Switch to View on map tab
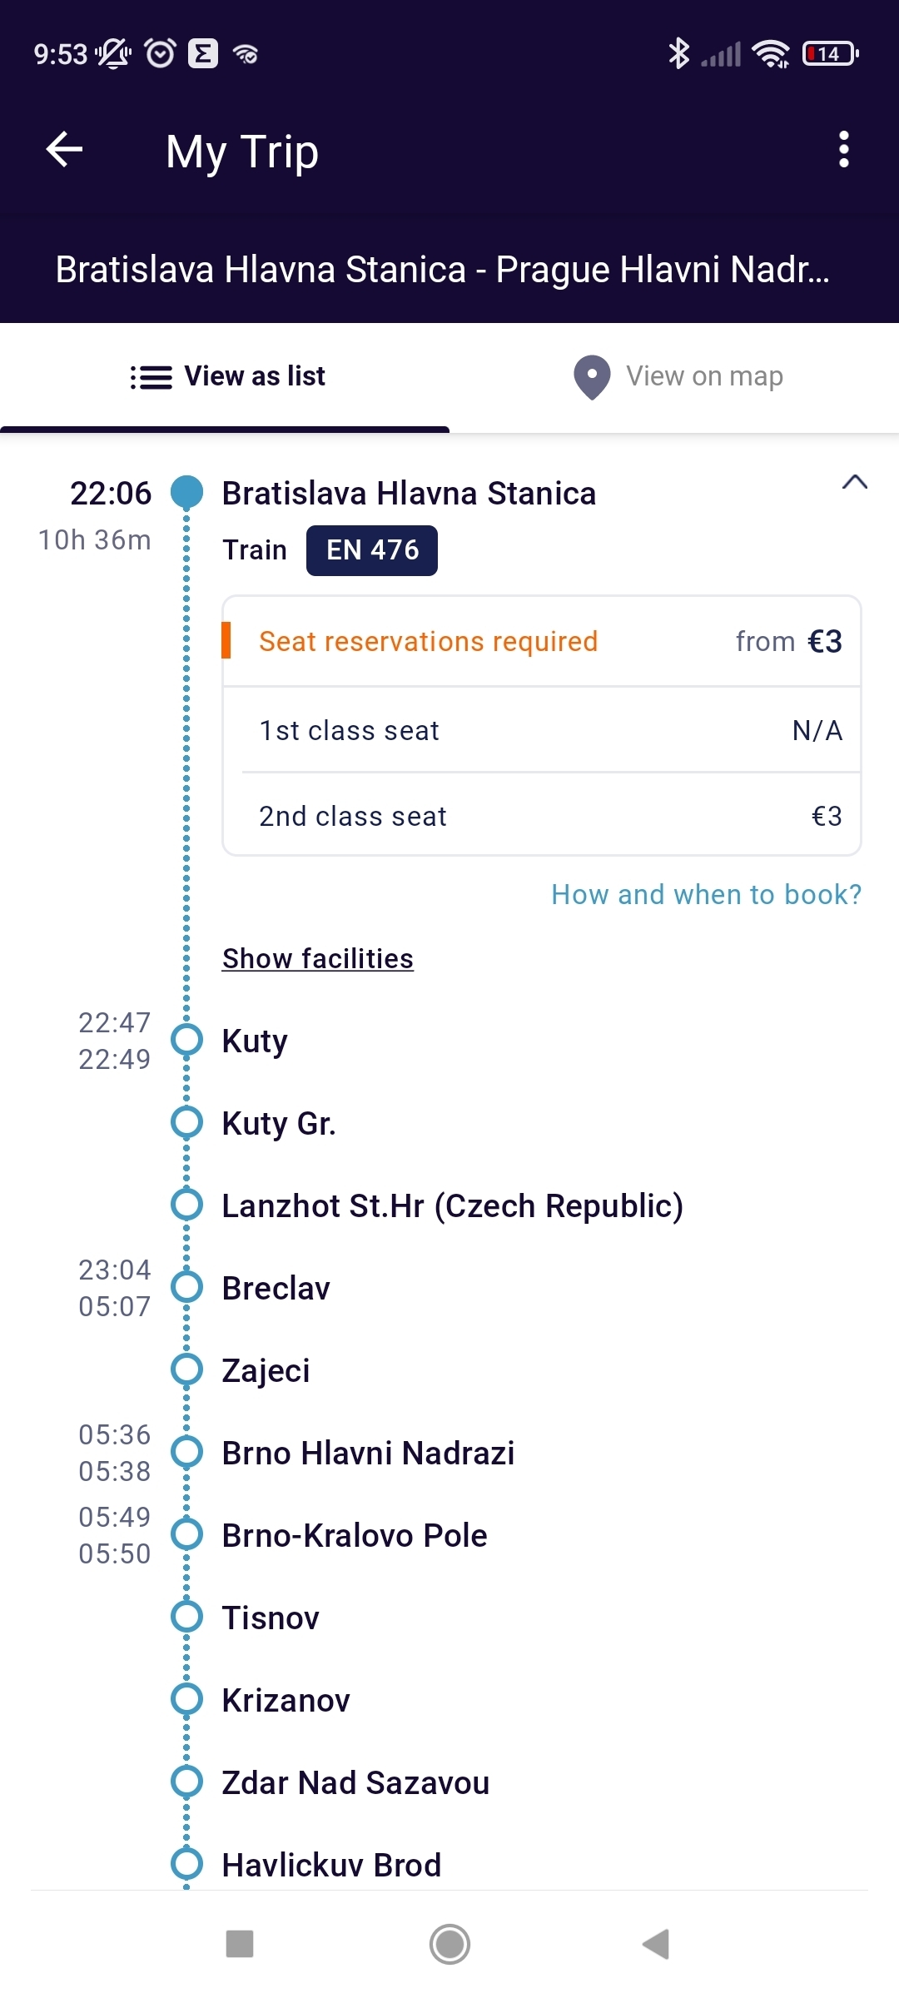The height and width of the screenshot is (1998, 899). tap(674, 377)
